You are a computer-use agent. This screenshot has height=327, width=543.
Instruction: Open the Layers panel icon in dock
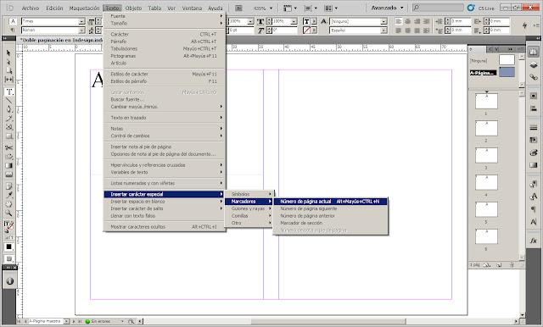click(534, 65)
